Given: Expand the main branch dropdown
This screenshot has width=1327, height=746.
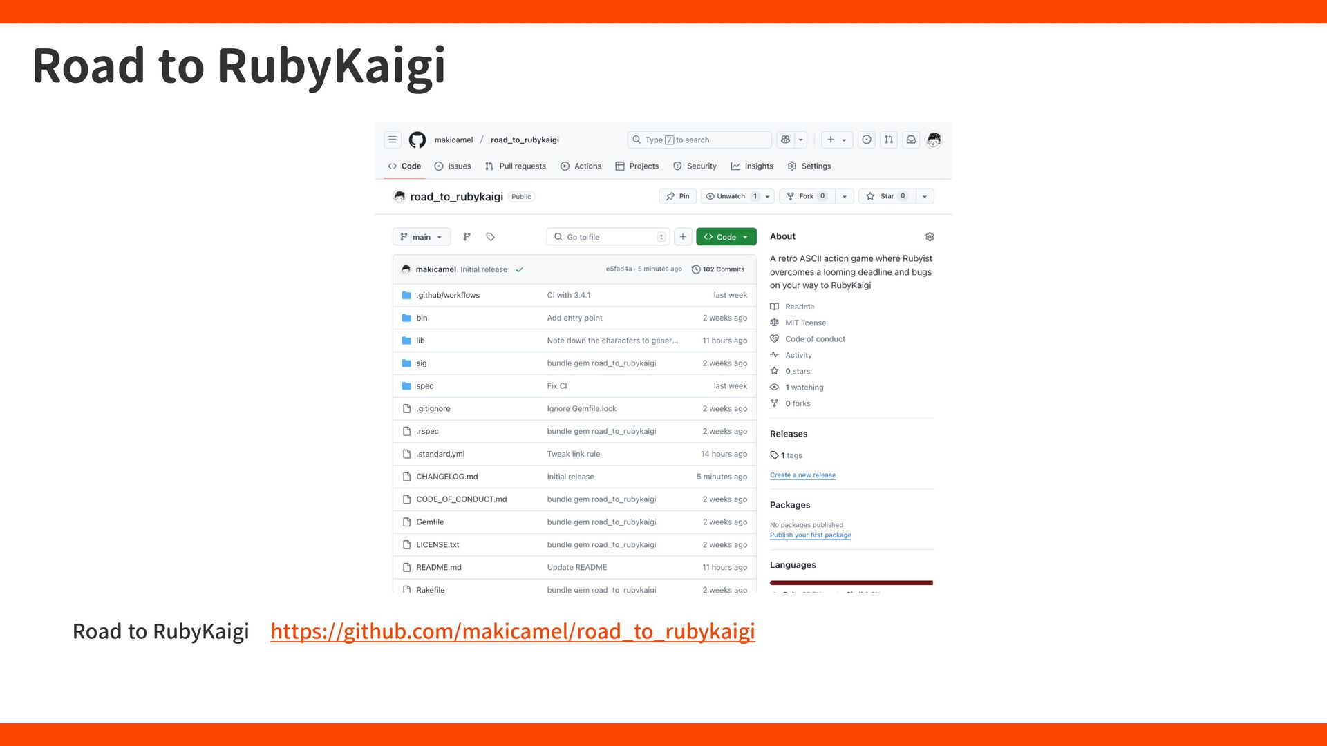Looking at the screenshot, I should click(x=422, y=237).
